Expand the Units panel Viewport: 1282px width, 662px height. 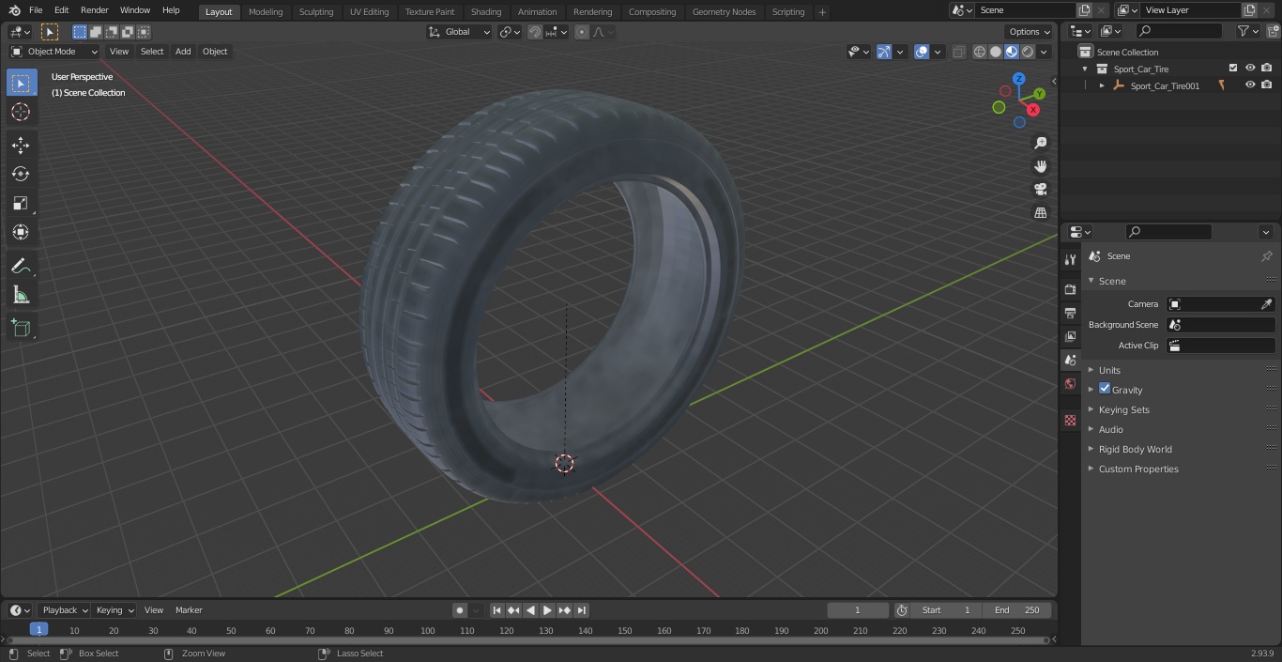tap(1109, 370)
